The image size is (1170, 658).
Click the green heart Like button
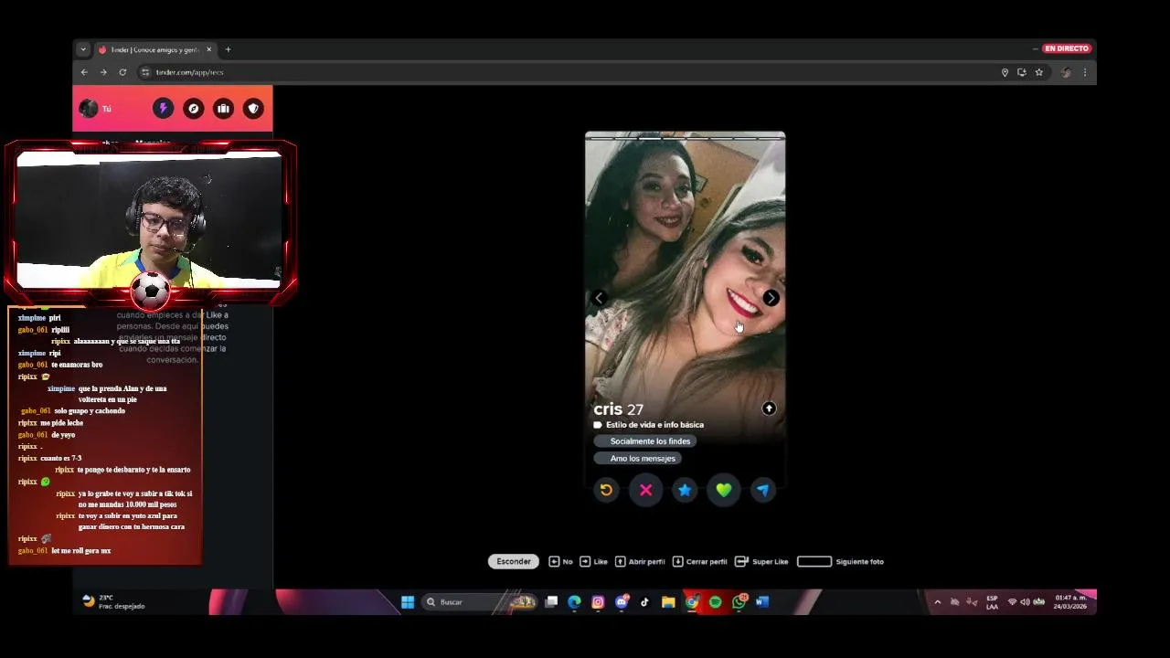(724, 491)
